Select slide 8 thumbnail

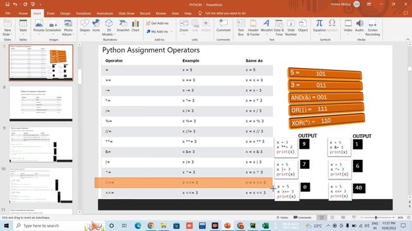(41, 104)
